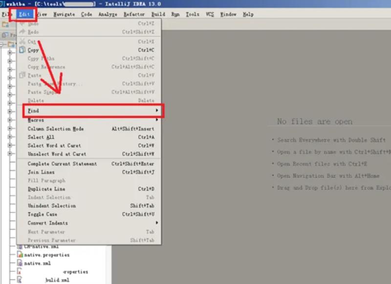The height and width of the screenshot is (284, 391).
Task: Click the Redo icon in Edit menu
Action: [x=22, y=31]
